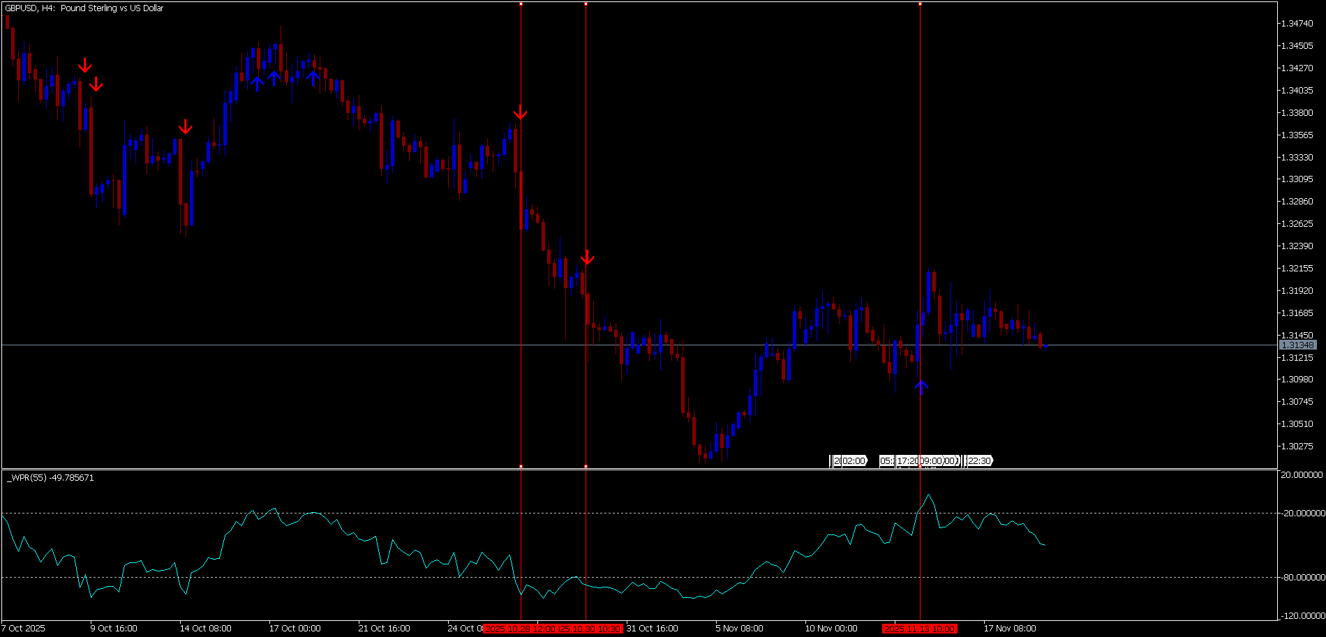Click red down arrow on the gray vertical line
This screenshot has height=637, width=1326.
click(588, 257)
